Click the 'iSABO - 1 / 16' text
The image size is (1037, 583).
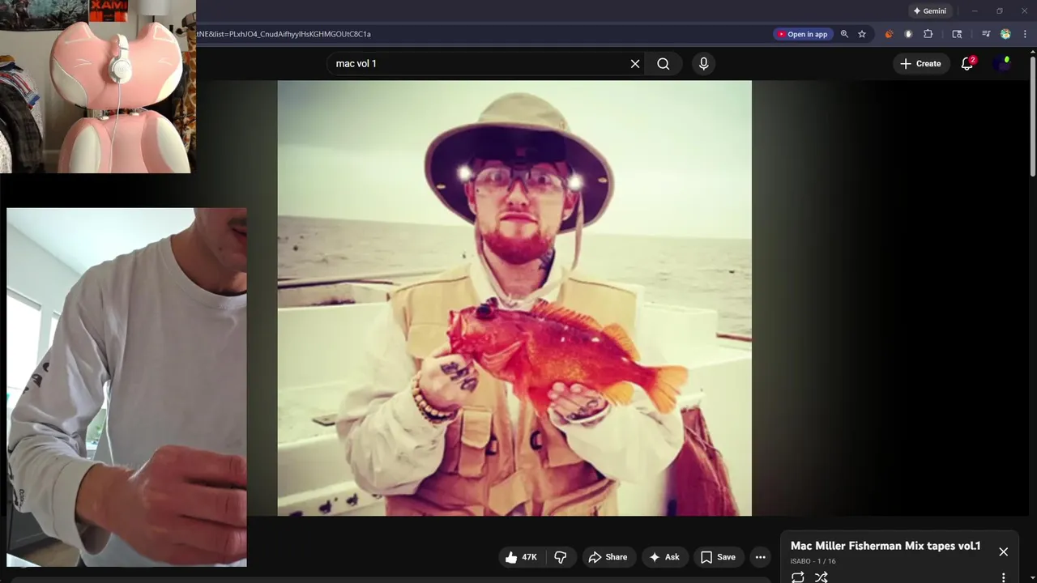click(x=813, y=561)
